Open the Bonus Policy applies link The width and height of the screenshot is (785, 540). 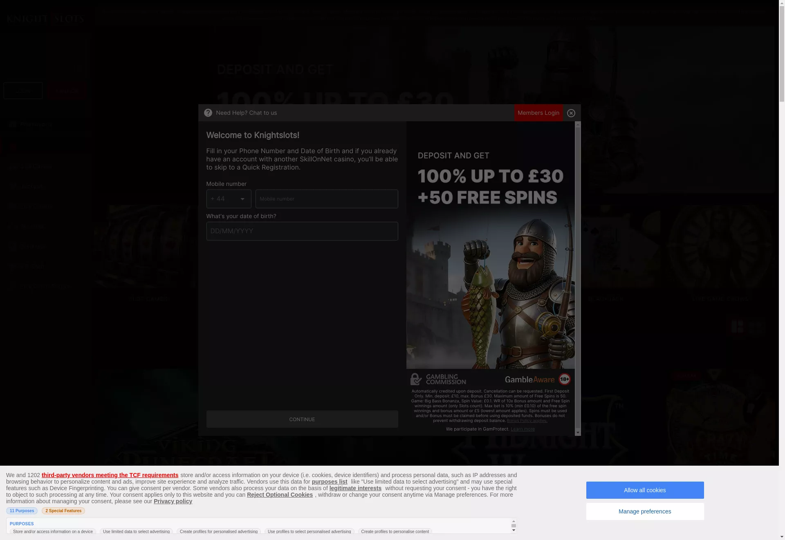[x=527, y=421]
